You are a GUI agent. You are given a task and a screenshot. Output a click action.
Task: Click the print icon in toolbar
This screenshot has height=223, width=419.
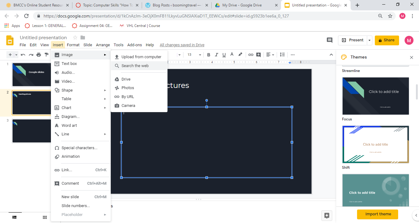pos(39,55)
